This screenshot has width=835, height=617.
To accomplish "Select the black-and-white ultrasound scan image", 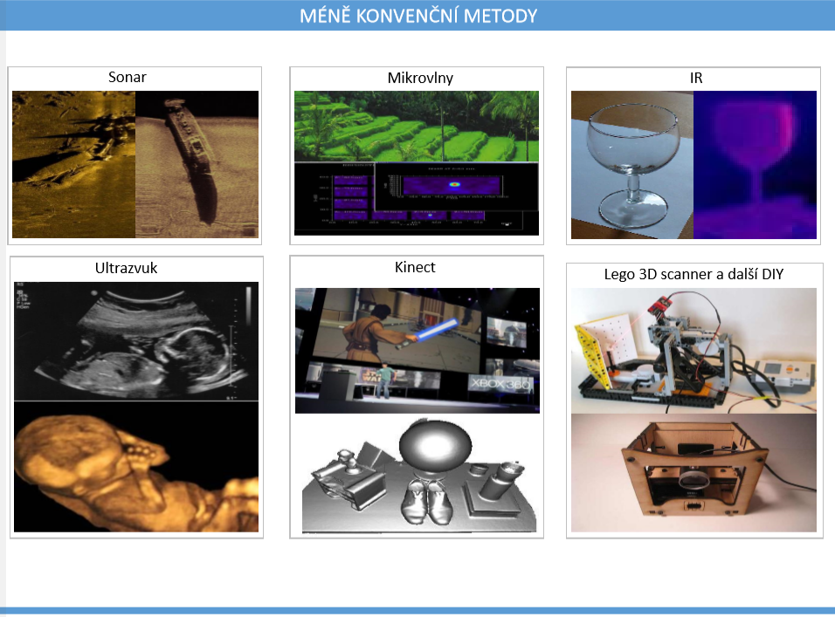I will coord(136,341).
